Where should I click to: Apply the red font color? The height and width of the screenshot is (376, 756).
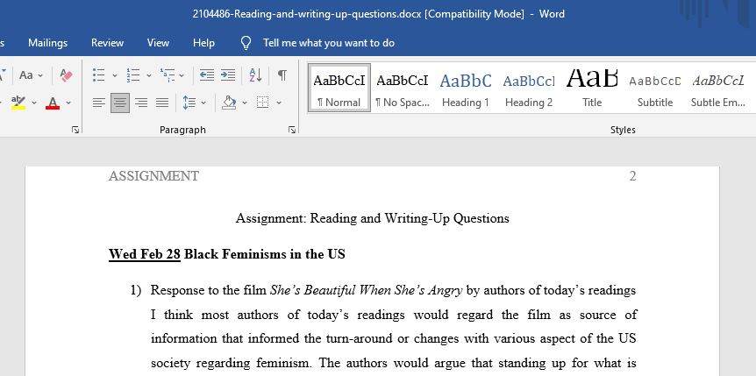click(x=53, y=103)
